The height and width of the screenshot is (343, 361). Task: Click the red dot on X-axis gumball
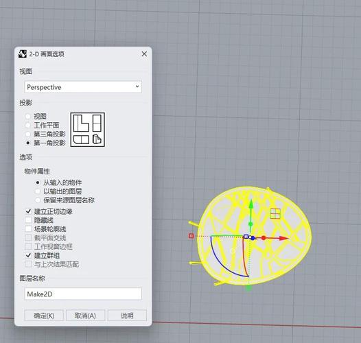pos(264,238)
